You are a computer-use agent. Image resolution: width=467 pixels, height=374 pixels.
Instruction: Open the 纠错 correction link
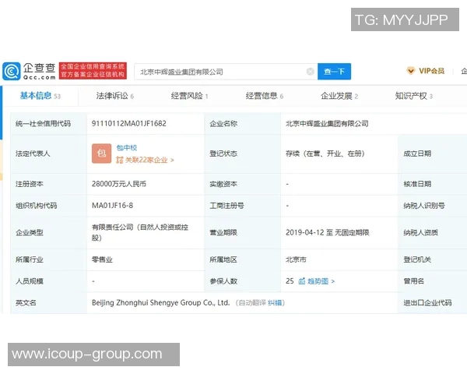[275, 303]
